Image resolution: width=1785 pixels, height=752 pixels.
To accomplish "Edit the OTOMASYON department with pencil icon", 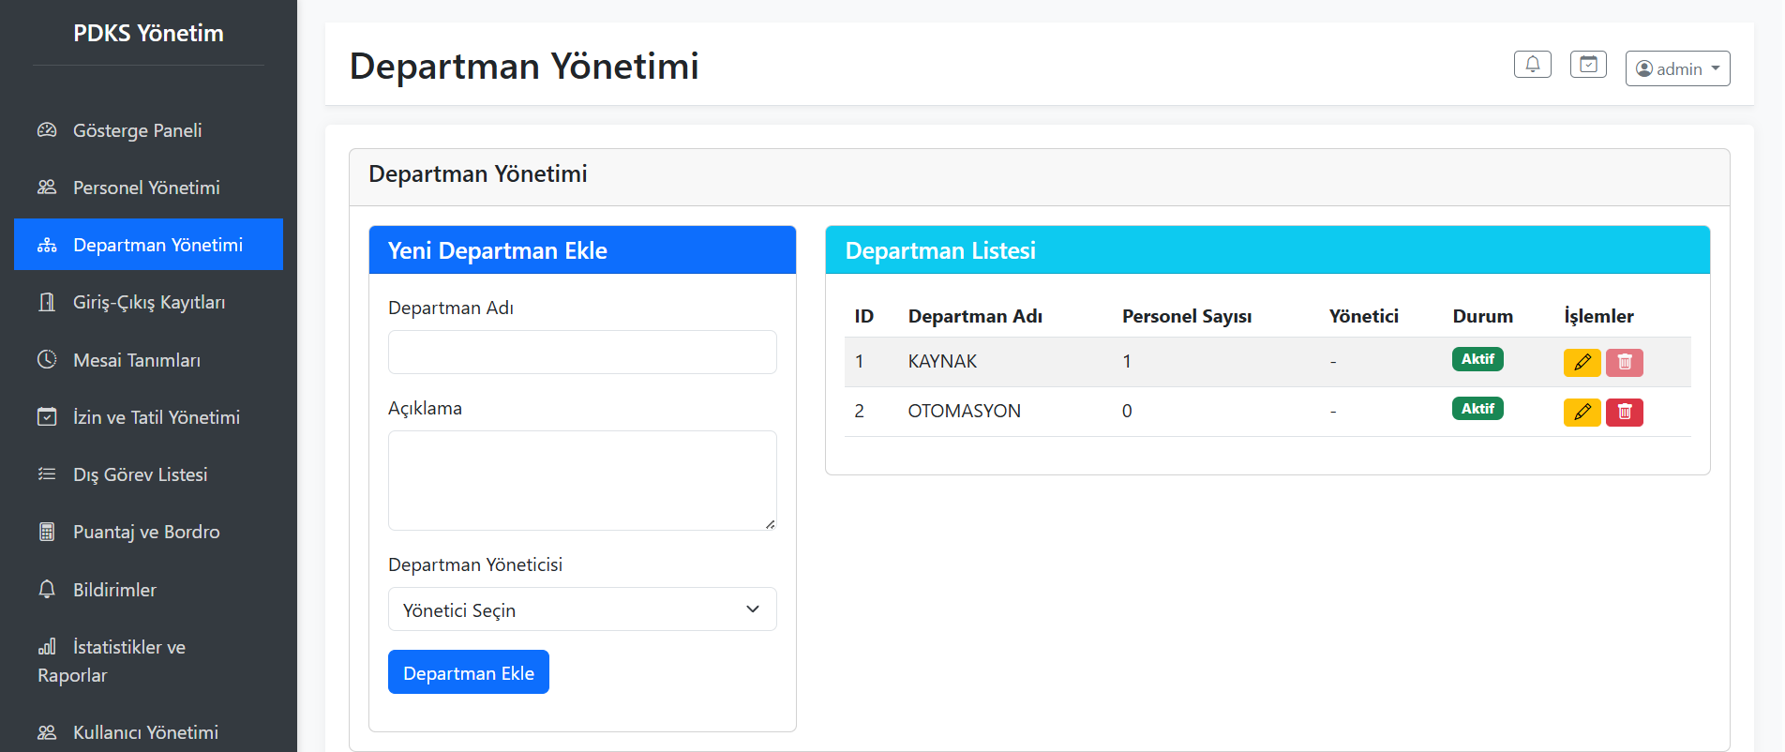I will [x=1582, y=412].
